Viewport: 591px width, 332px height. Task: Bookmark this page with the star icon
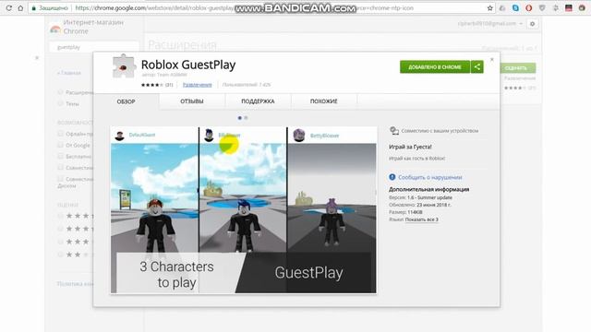coord(490,8)
